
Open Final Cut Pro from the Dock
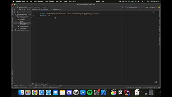tap(113, 92)
